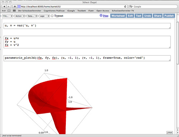Open Top Sites grid icon
Viewport: 179px width, 137px height.
[x=14, y=11]
